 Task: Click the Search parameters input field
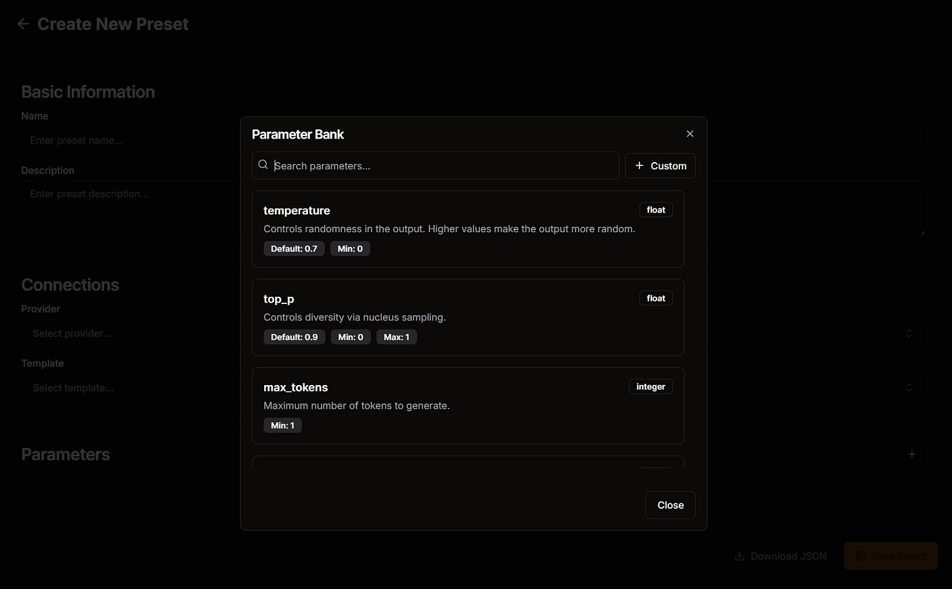pos(435,165)
